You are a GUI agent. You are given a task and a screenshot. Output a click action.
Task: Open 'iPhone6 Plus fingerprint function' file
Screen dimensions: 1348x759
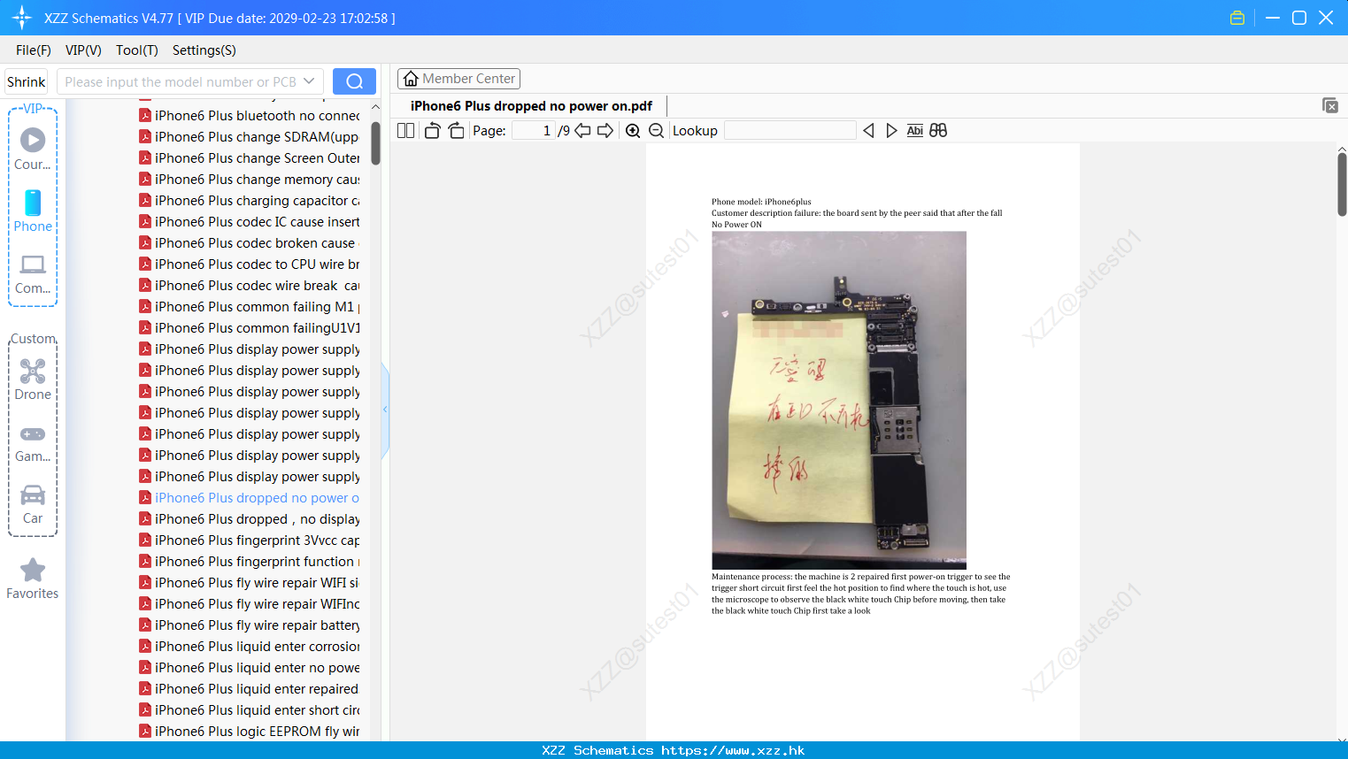tap(250, 562)
